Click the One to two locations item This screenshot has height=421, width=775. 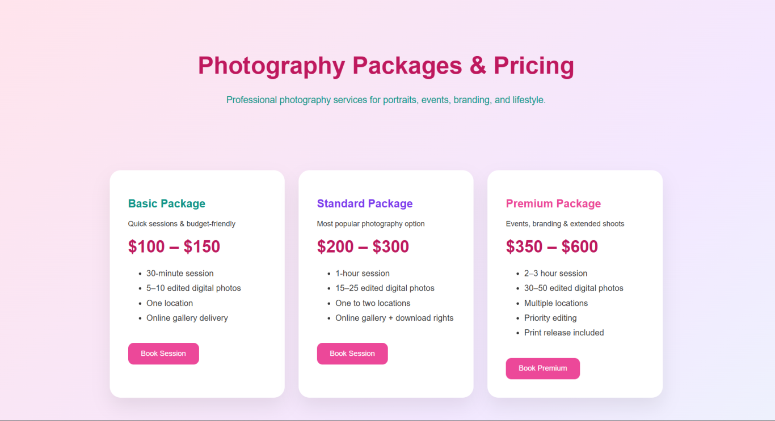coord(373,303)
